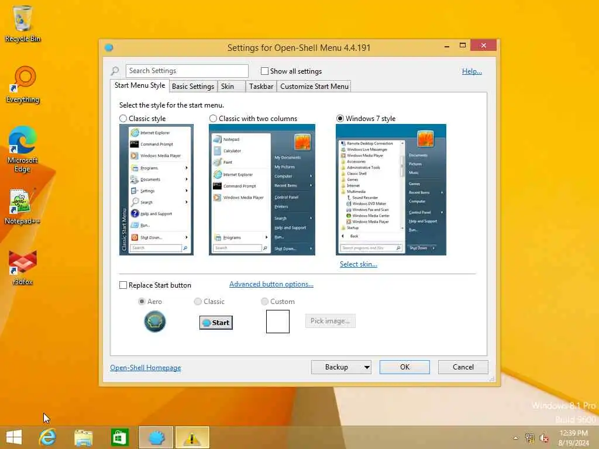The width and height of the screenshot is (599, 449).
Task: Open Advanced button options... link
Action: pyautogui.click(x=271, y=284)
